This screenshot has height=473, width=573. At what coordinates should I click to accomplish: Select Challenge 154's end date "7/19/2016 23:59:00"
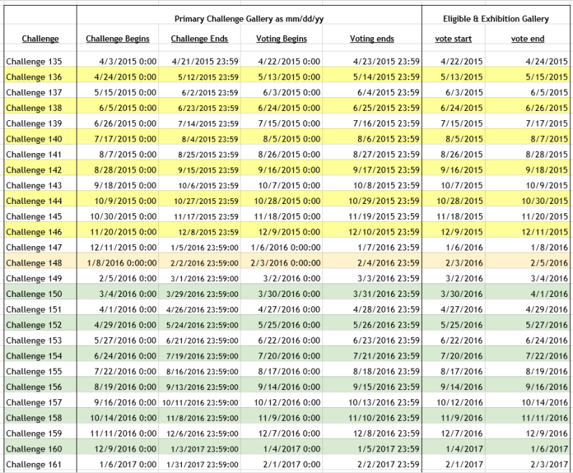(x=203, y=356)
